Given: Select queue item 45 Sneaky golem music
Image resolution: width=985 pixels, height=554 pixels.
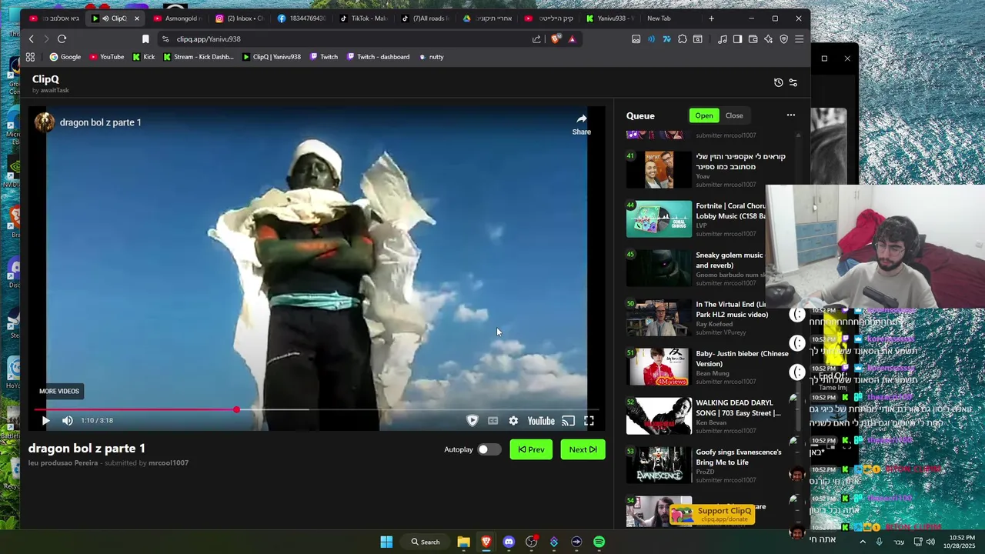Looking at the screenshot, I should tap(706, 269).
